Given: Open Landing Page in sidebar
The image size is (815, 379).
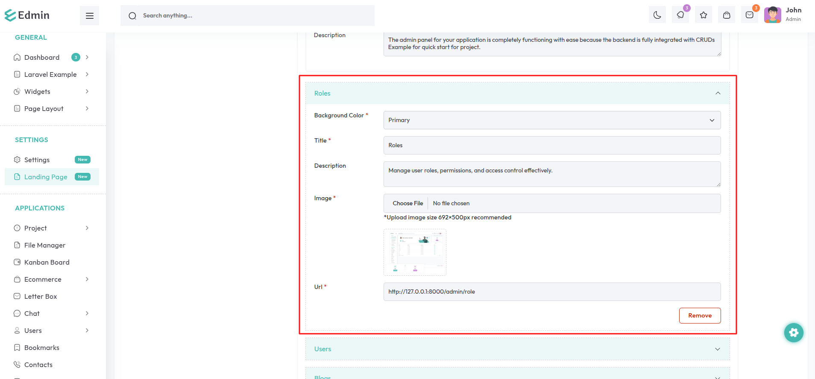Looking at the screenshot, I should coord(46,177).
